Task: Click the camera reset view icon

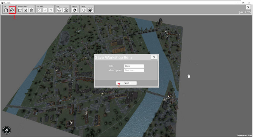Action: click(65, 10)
